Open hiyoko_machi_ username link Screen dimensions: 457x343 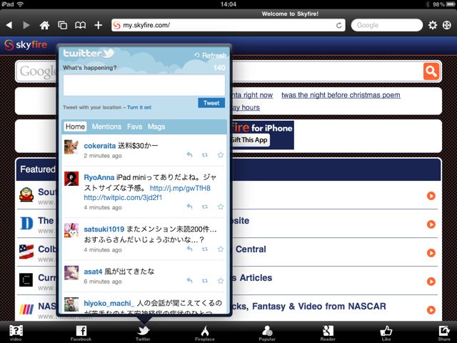point(109,303)
